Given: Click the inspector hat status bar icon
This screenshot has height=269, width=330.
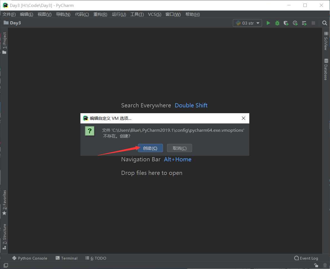Looking at the screenshot, I should tap(325, 265).
